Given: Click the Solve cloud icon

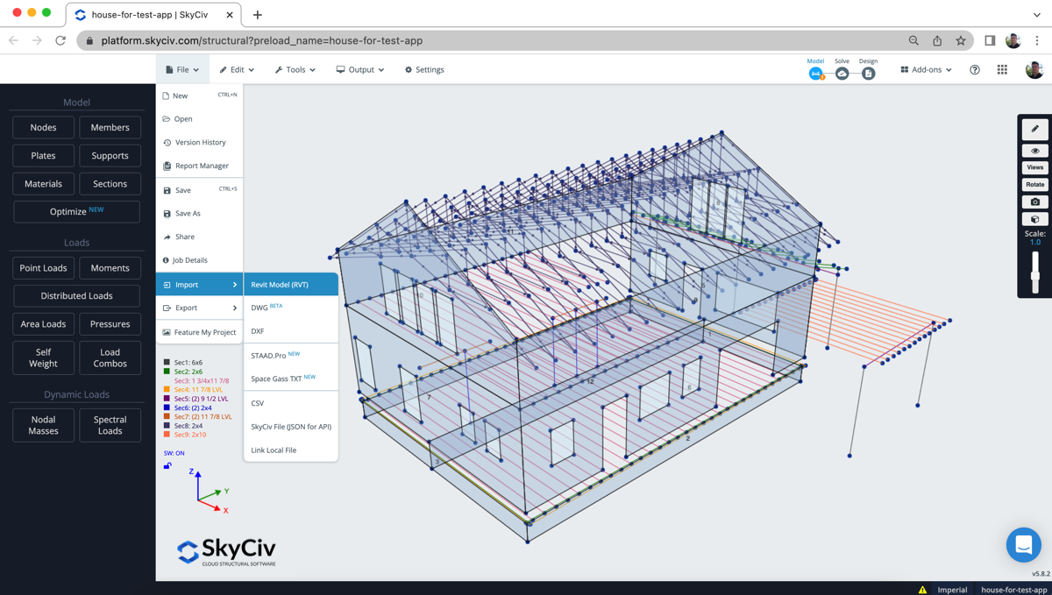Looking at the screenshot, I should tap(842, 74).
